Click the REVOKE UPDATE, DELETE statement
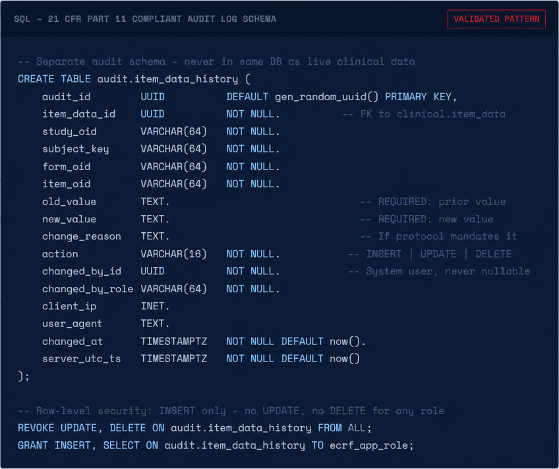 pos(194,428)
